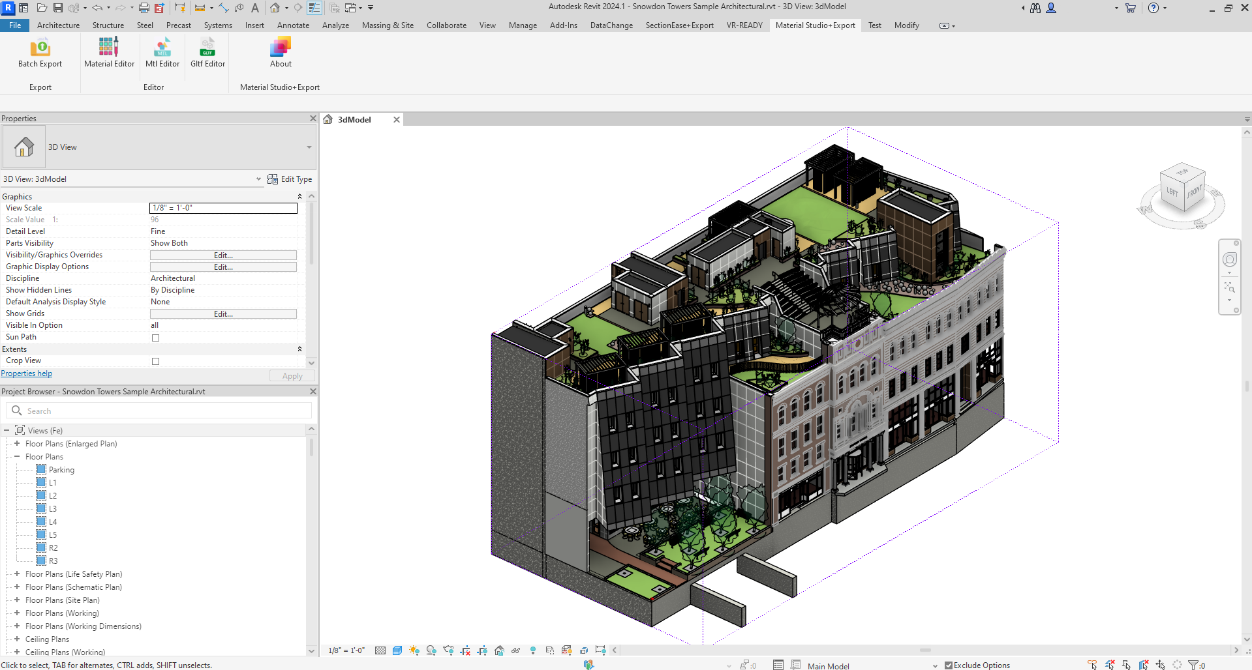This screenshot has height=670, width=1252.
Task: Switch to the Architecture ribbon tab
Action: [x=58, y=25]
